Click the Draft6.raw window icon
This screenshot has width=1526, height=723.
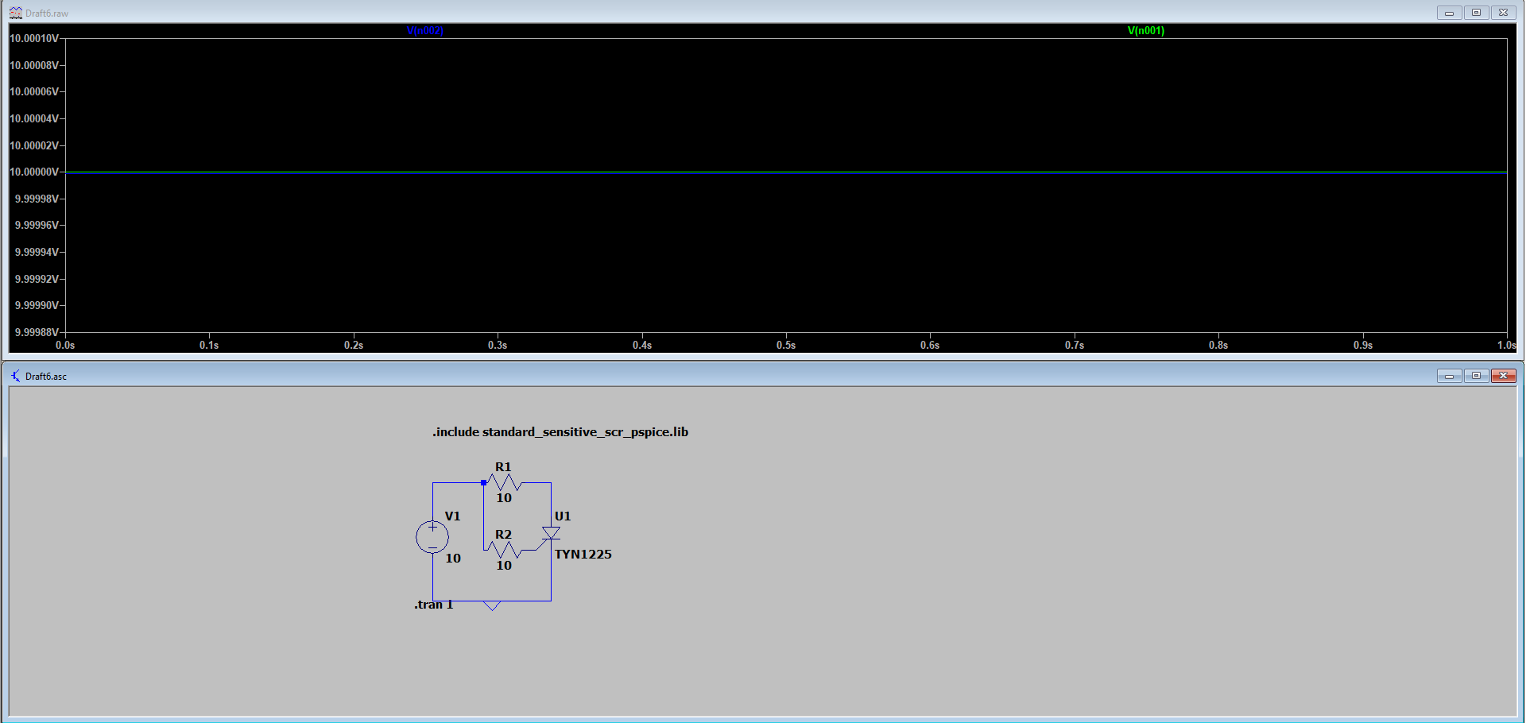[15, 13]
